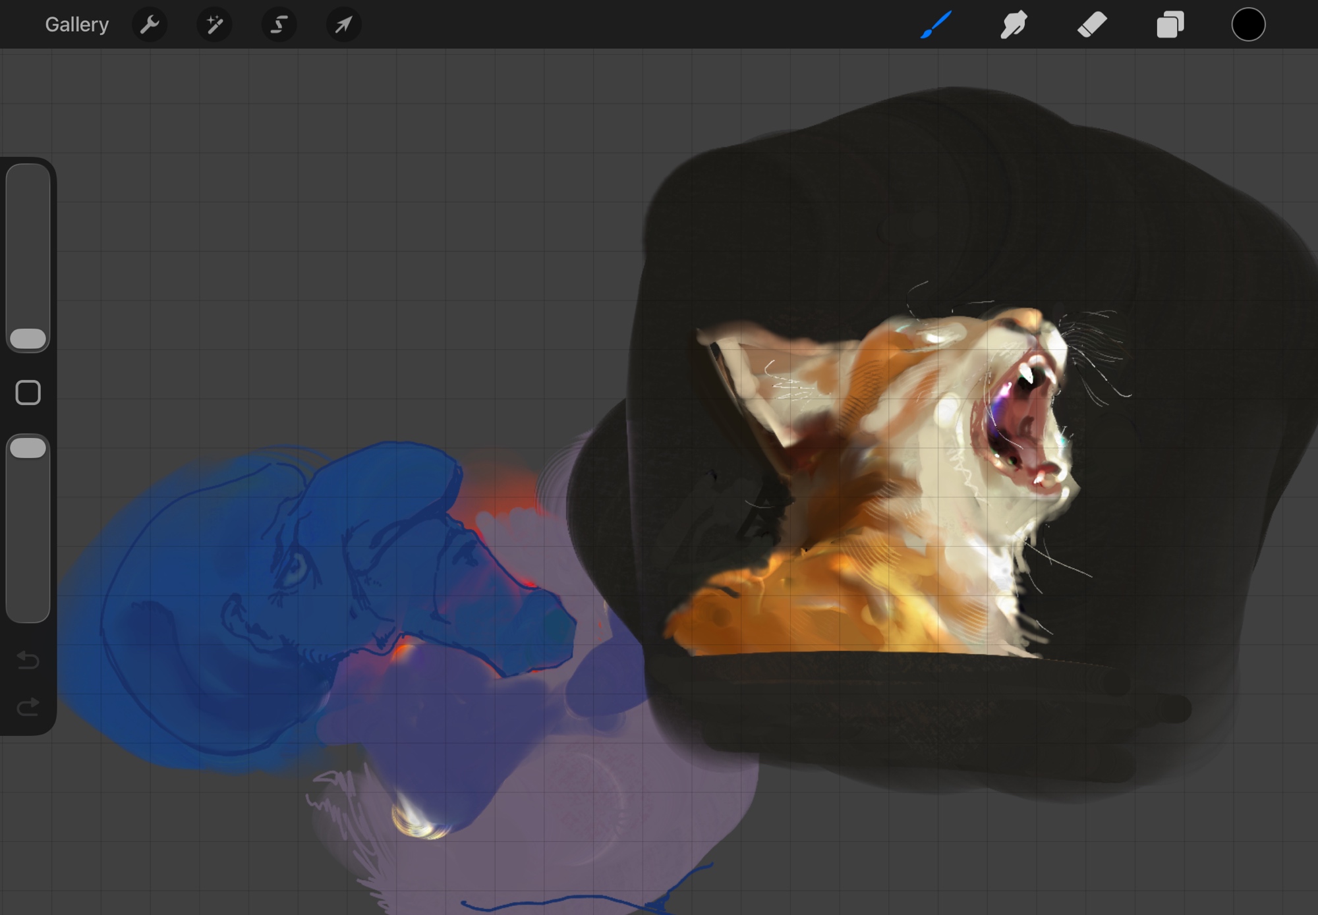Click the brush size slider handle

pos(28,339)
